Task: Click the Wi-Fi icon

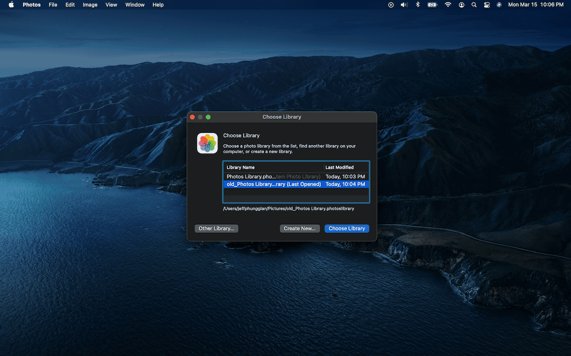Action: [x=448, y=5]
